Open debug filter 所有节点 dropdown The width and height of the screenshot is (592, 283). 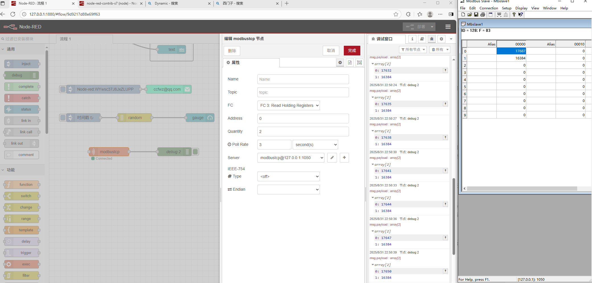(413, 49)
